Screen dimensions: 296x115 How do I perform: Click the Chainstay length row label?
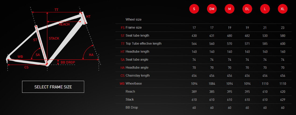tap(138, 75)
